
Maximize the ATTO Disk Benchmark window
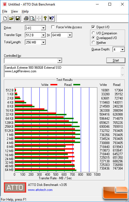(110, 4)
